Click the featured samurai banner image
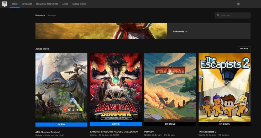Image resolution: width=261 pixels, height=138 pixels. click(x=101, y=31)
